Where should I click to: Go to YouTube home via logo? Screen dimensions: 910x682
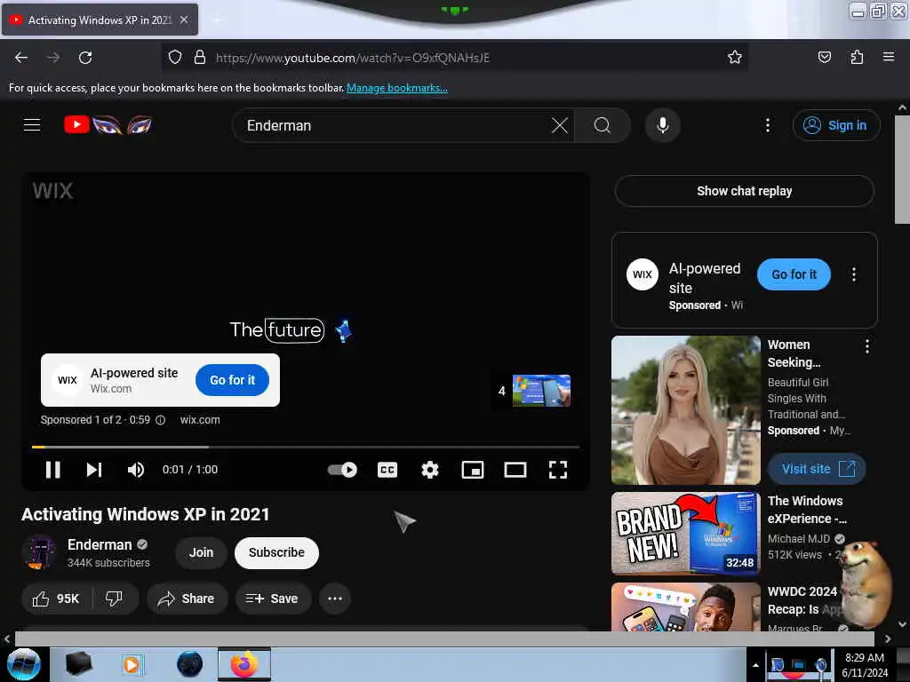108,124
